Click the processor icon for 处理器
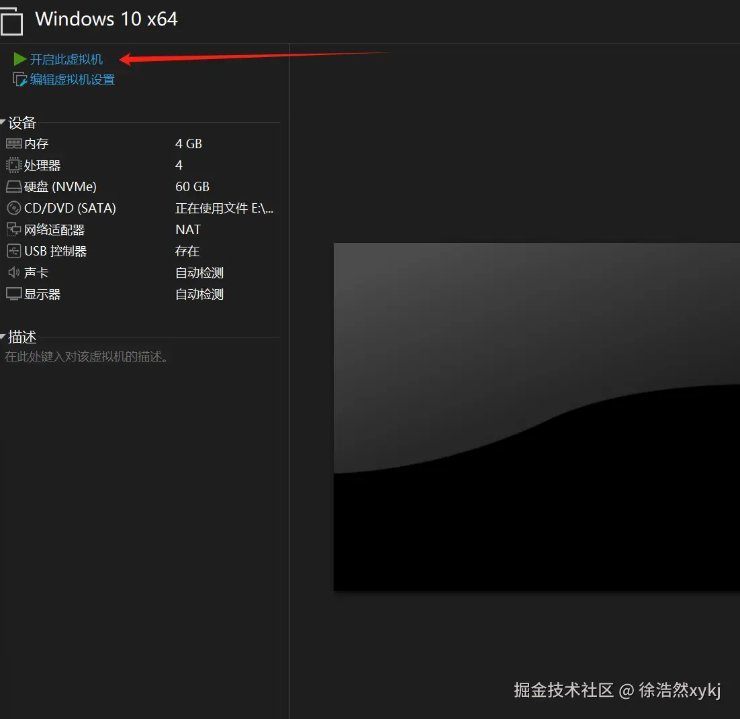 (x=13, y=165)
